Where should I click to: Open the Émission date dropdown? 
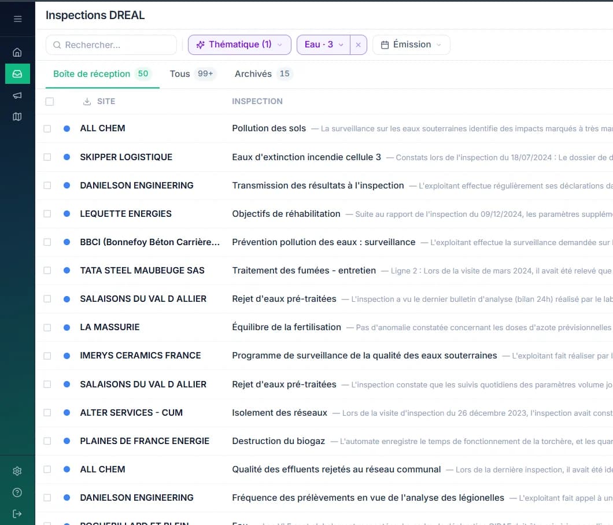tap(411, 45)
